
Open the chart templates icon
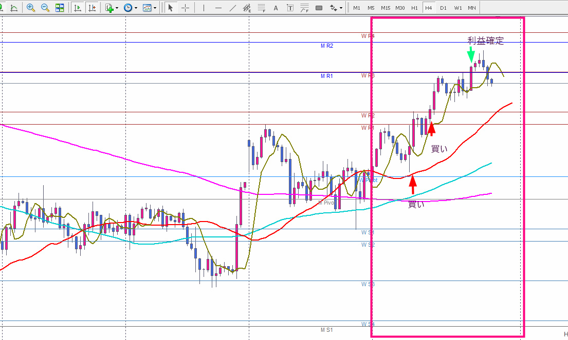click(147, 8)
